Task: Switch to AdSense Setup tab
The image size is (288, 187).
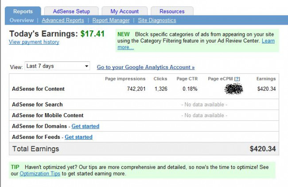Action: tap(71, 11)
